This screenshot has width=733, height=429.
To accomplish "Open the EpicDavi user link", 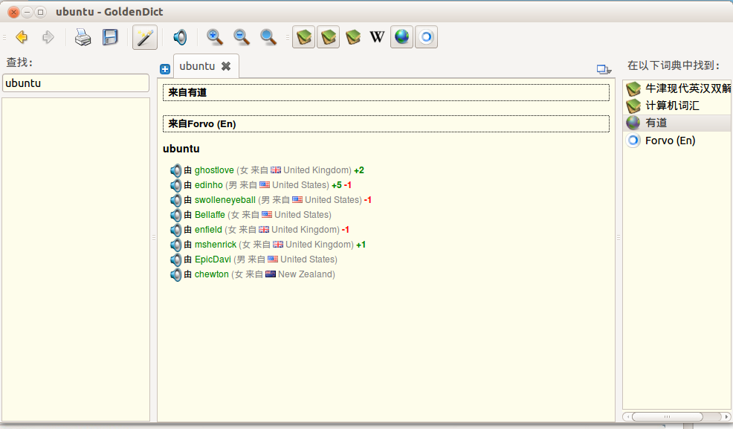I will click(x=213, y=259).
